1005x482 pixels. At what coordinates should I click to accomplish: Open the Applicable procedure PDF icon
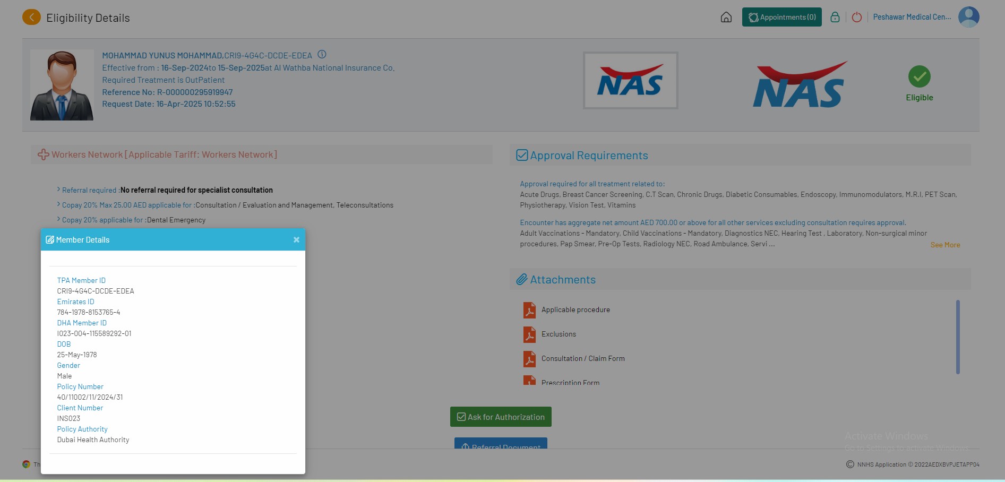click(529, 310)
